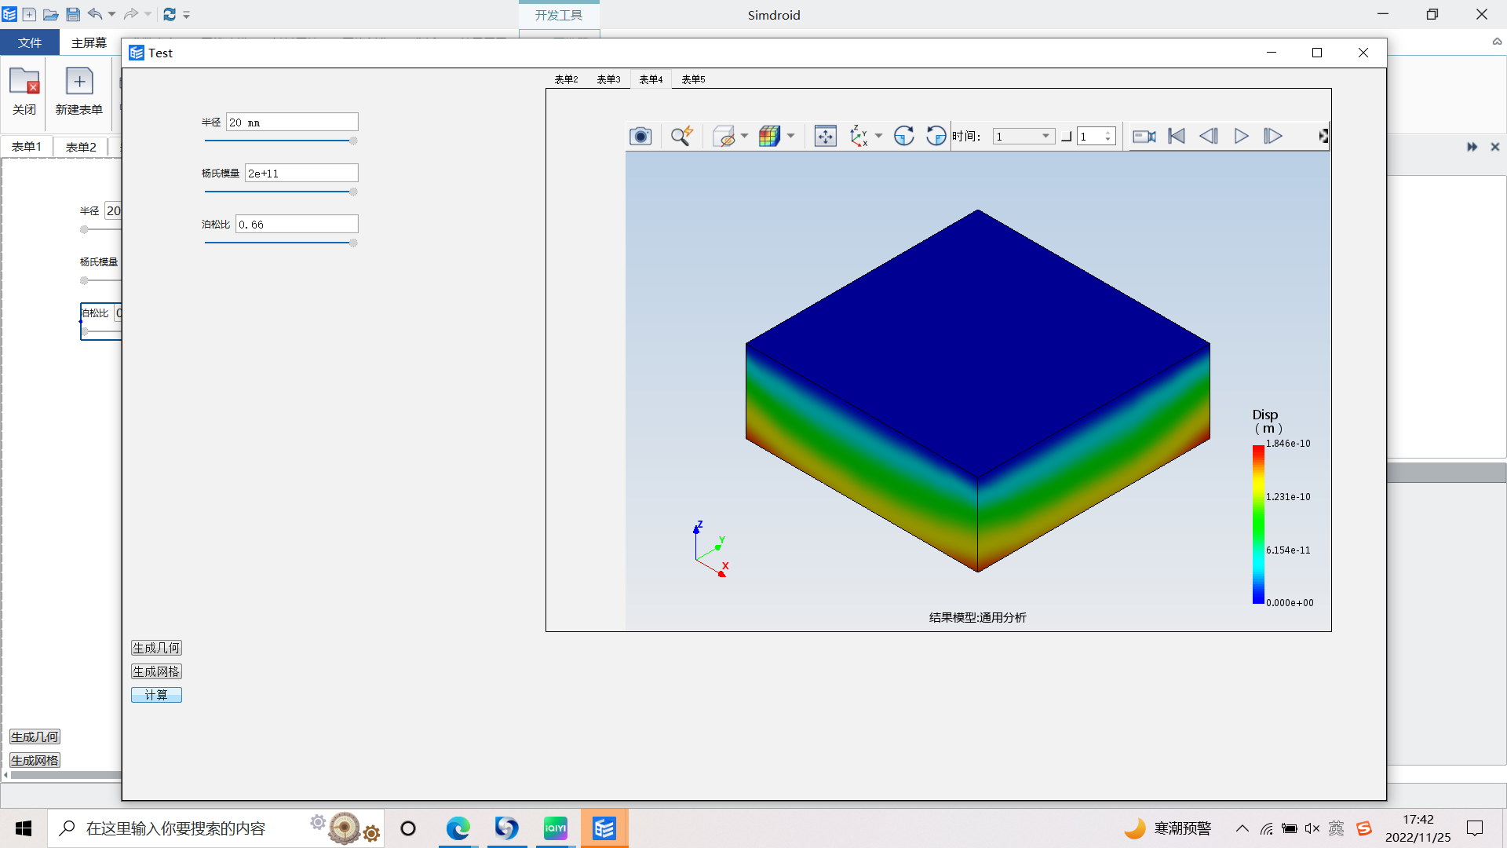Screen dimensions: 1507x848
Task: Click 生成网格 button in Simdroid main window
Action: coord(35,761)
